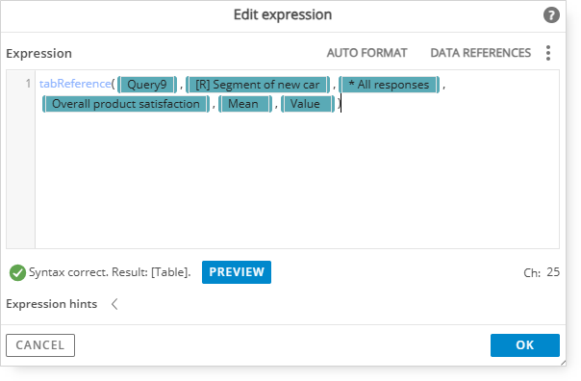This screenshot has width=581, height=381.
Task: Click the tabReference function name
Action: coord(75,84)
